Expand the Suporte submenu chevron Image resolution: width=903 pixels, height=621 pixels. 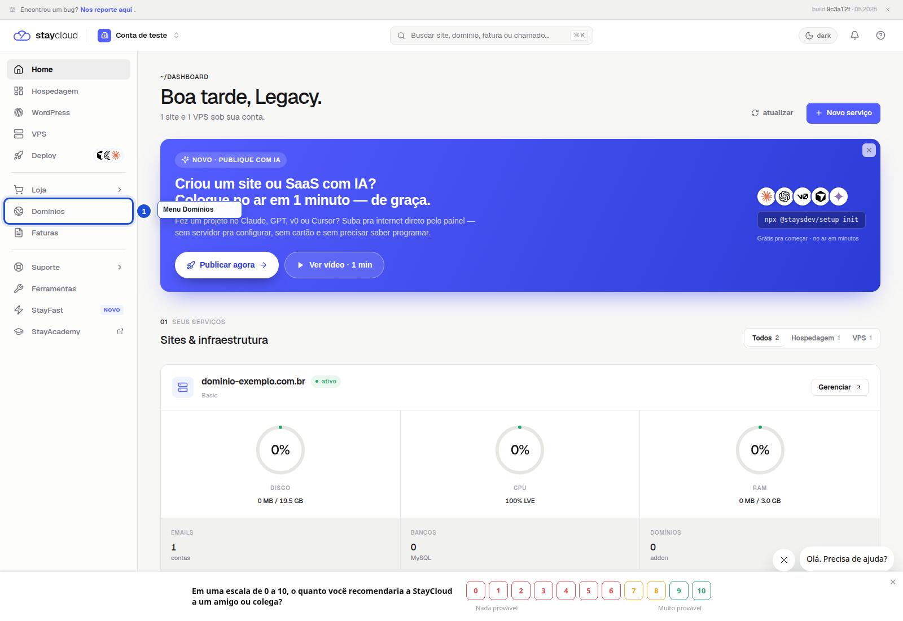click(120, 267)
